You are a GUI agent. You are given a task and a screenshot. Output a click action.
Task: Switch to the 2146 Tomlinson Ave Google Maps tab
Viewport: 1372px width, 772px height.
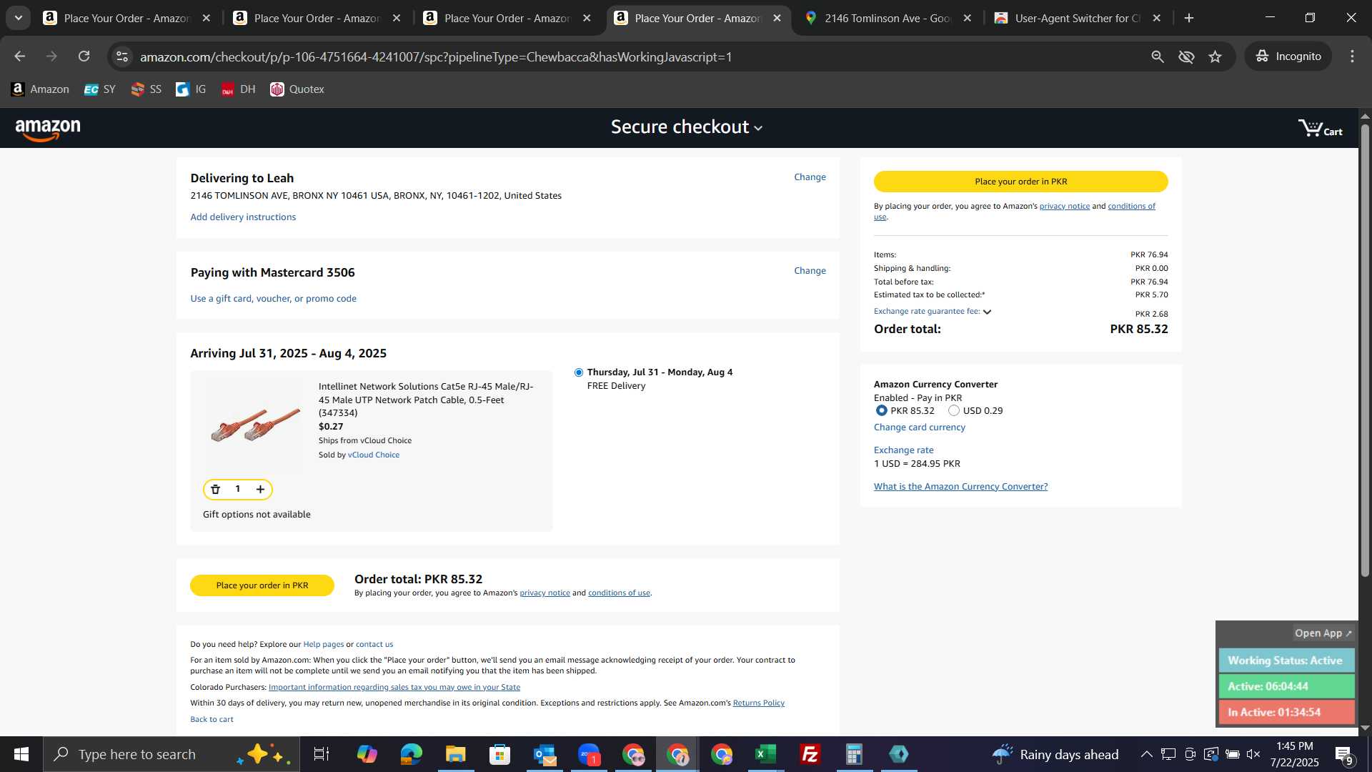pos(886,19)
